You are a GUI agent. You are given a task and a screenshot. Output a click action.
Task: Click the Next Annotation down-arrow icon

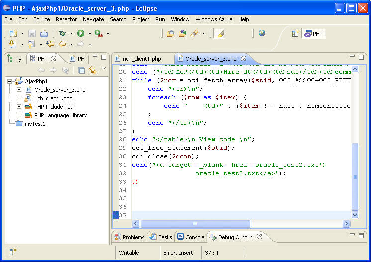click(x=12, y=44)
